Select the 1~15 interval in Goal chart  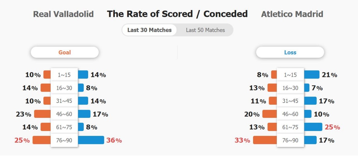tap(64, 75)
